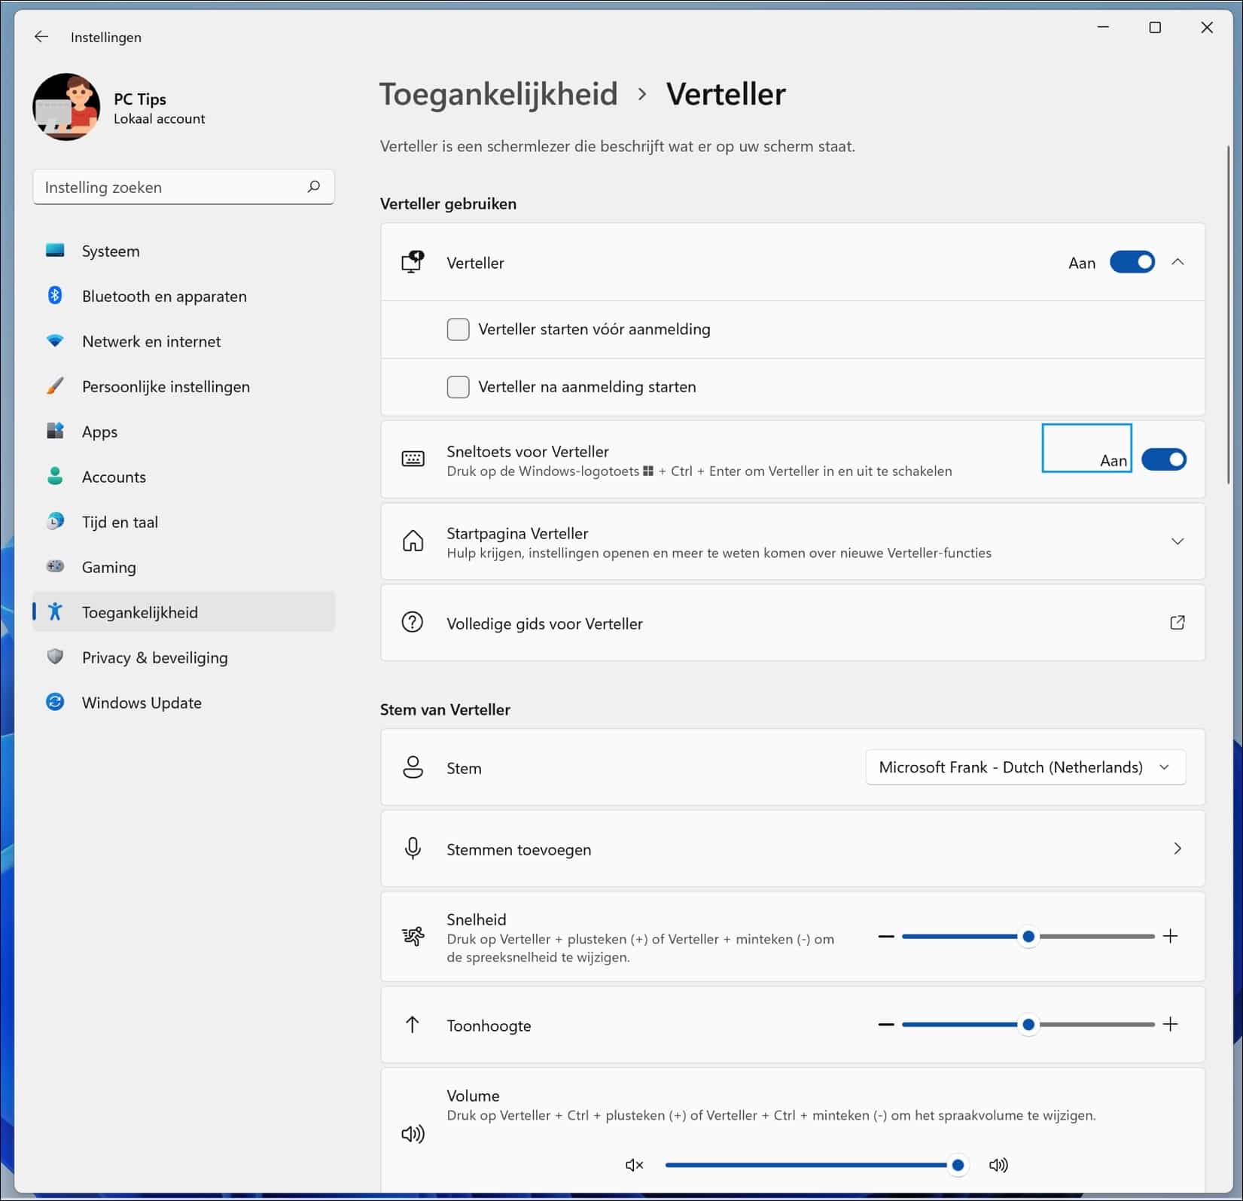Image resolution: width=1243 pixels, height=1201 pixels.
Task: Select the Systeem icon in sidebar
Action: [55, 251]
